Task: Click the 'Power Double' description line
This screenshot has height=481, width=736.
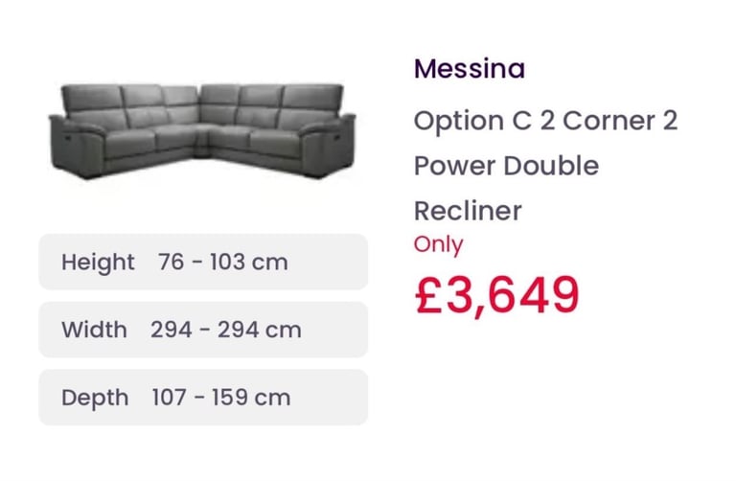Action: 506,166
